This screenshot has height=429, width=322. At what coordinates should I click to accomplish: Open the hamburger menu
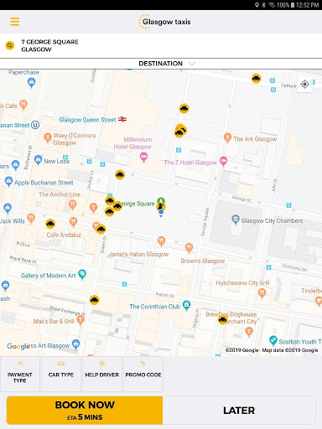[15, 22]
